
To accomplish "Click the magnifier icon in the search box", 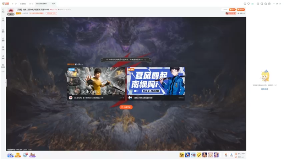I will (x=32, y=4).
